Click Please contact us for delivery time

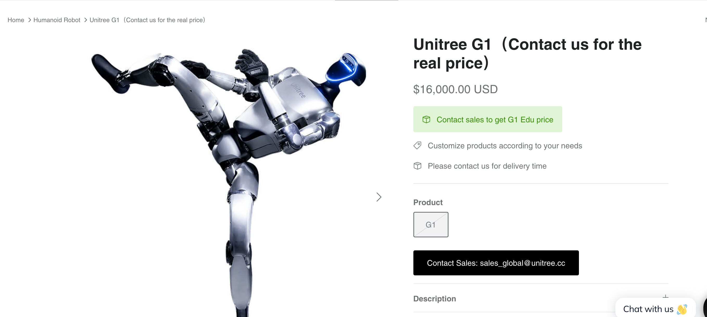[487, 166]
